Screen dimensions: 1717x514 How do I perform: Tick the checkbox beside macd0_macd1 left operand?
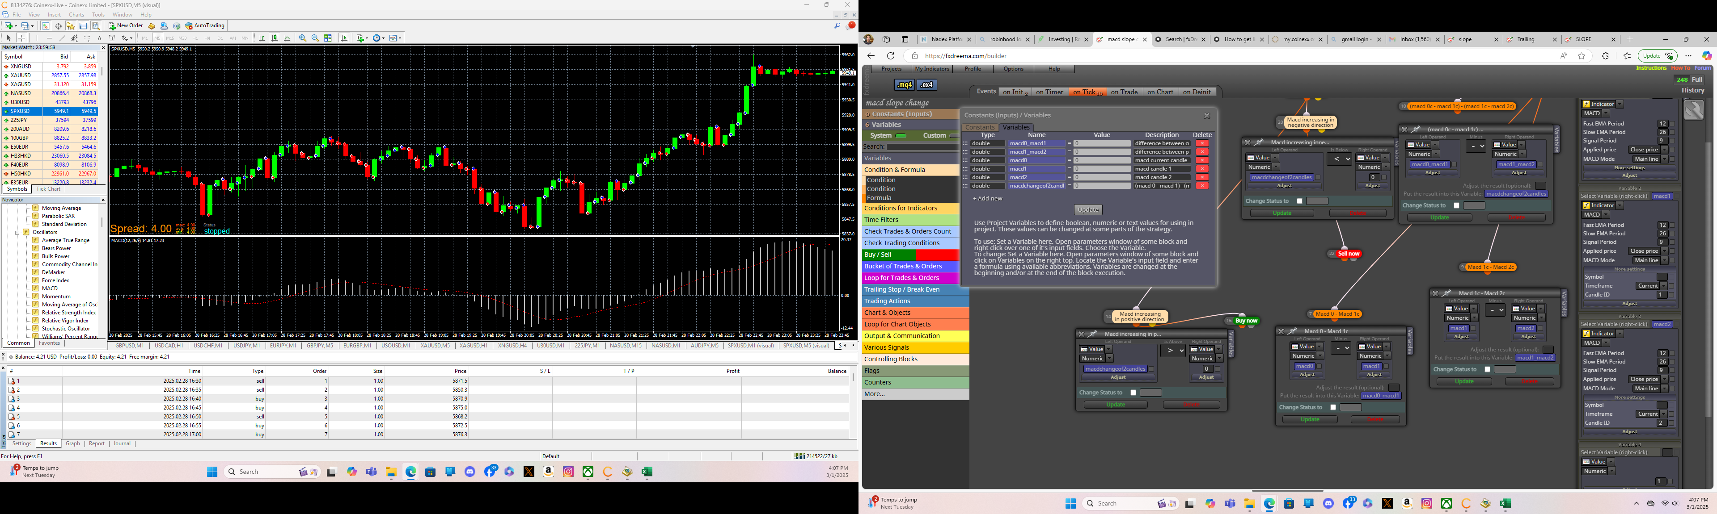point(1455,164)
